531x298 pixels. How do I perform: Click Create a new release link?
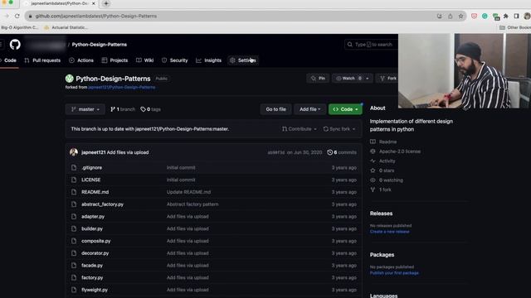pos(389,232)
